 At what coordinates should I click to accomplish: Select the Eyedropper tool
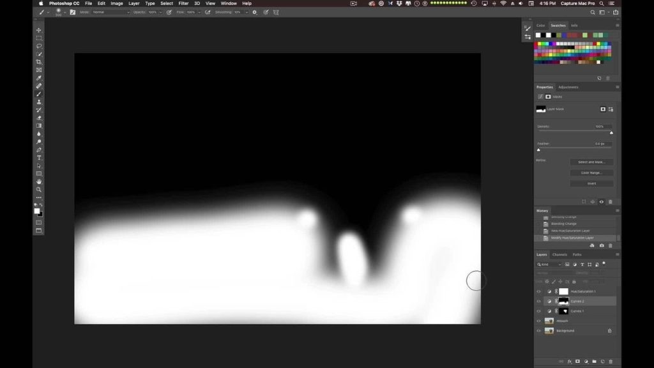[x=39, y=78]
